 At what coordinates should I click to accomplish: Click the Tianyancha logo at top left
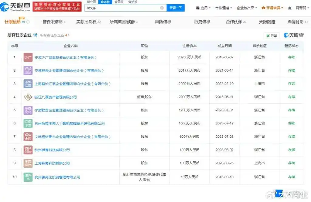coord(16,6)
